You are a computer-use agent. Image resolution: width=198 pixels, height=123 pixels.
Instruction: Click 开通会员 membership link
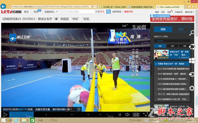(x=179, y=12)
